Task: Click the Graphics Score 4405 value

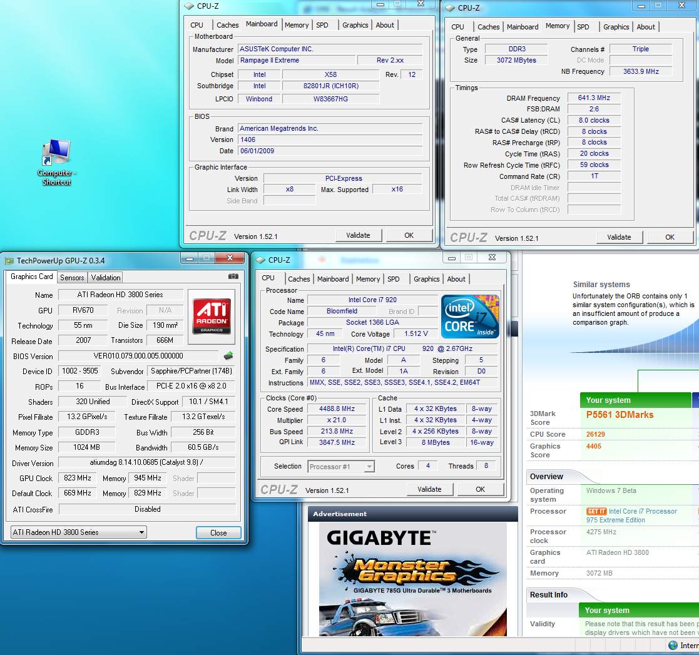Action: coord(594,447)
